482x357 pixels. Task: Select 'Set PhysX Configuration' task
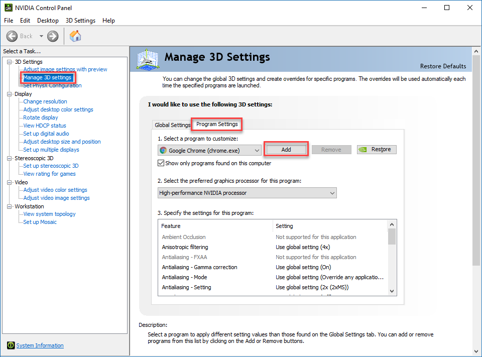(52, 85)
